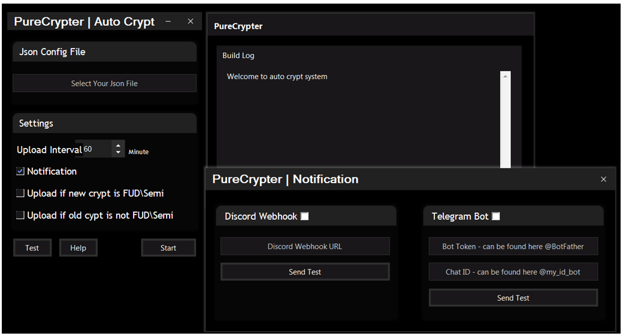
Task: Tick the Discord Webhook checkbox
Action: 305,216
